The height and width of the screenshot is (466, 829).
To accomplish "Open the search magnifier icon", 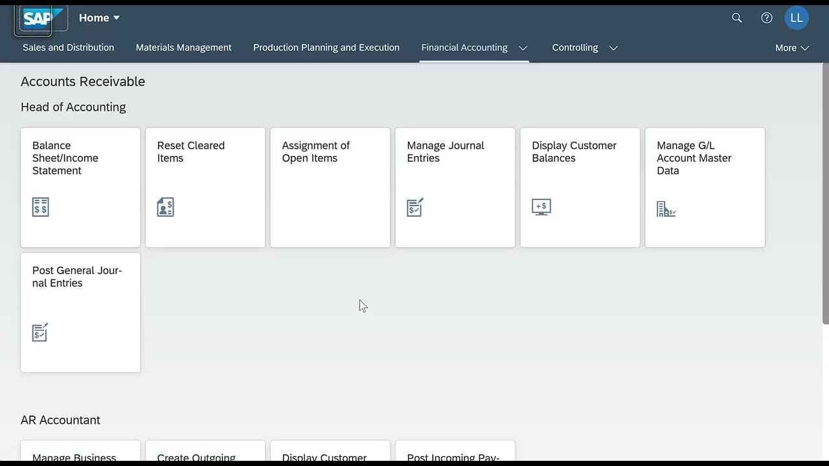I will point(737,18).
